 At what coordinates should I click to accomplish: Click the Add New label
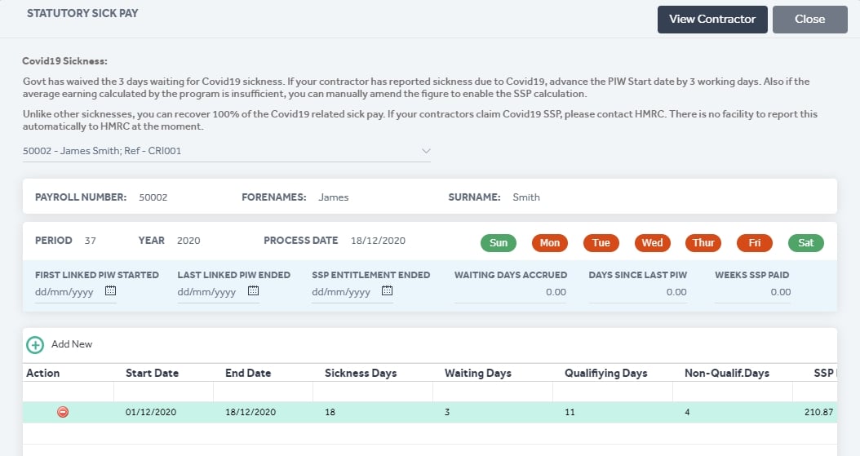(x=72, y=344)
